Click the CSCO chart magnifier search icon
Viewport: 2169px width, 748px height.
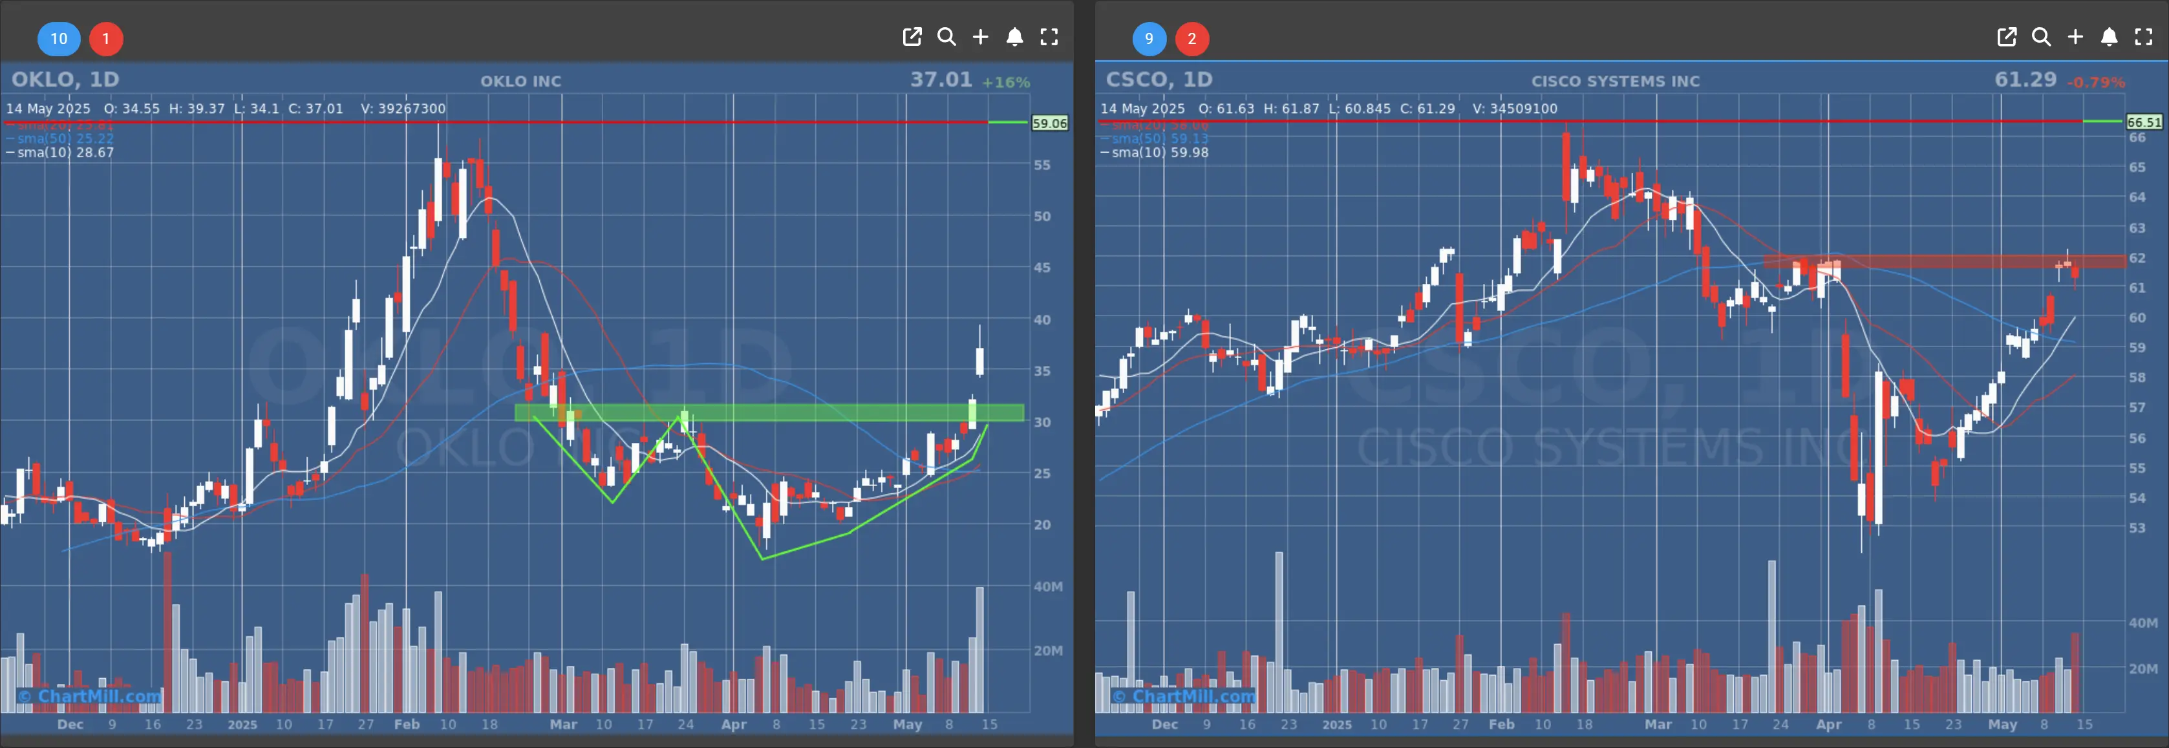(x=2041, y=37)
